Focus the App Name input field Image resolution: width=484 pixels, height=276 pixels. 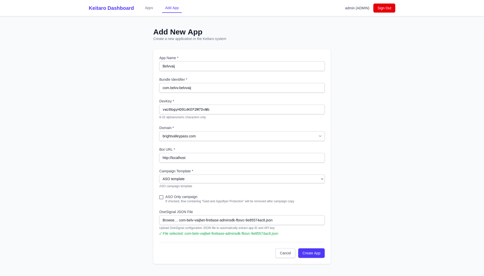(242, 66)
